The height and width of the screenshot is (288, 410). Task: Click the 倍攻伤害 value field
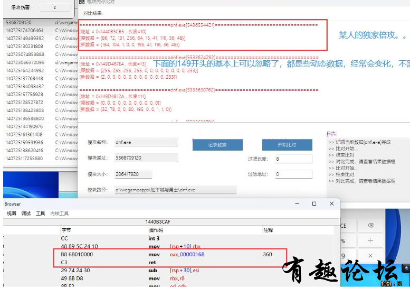pyautogui.click(x=55, y=7)
